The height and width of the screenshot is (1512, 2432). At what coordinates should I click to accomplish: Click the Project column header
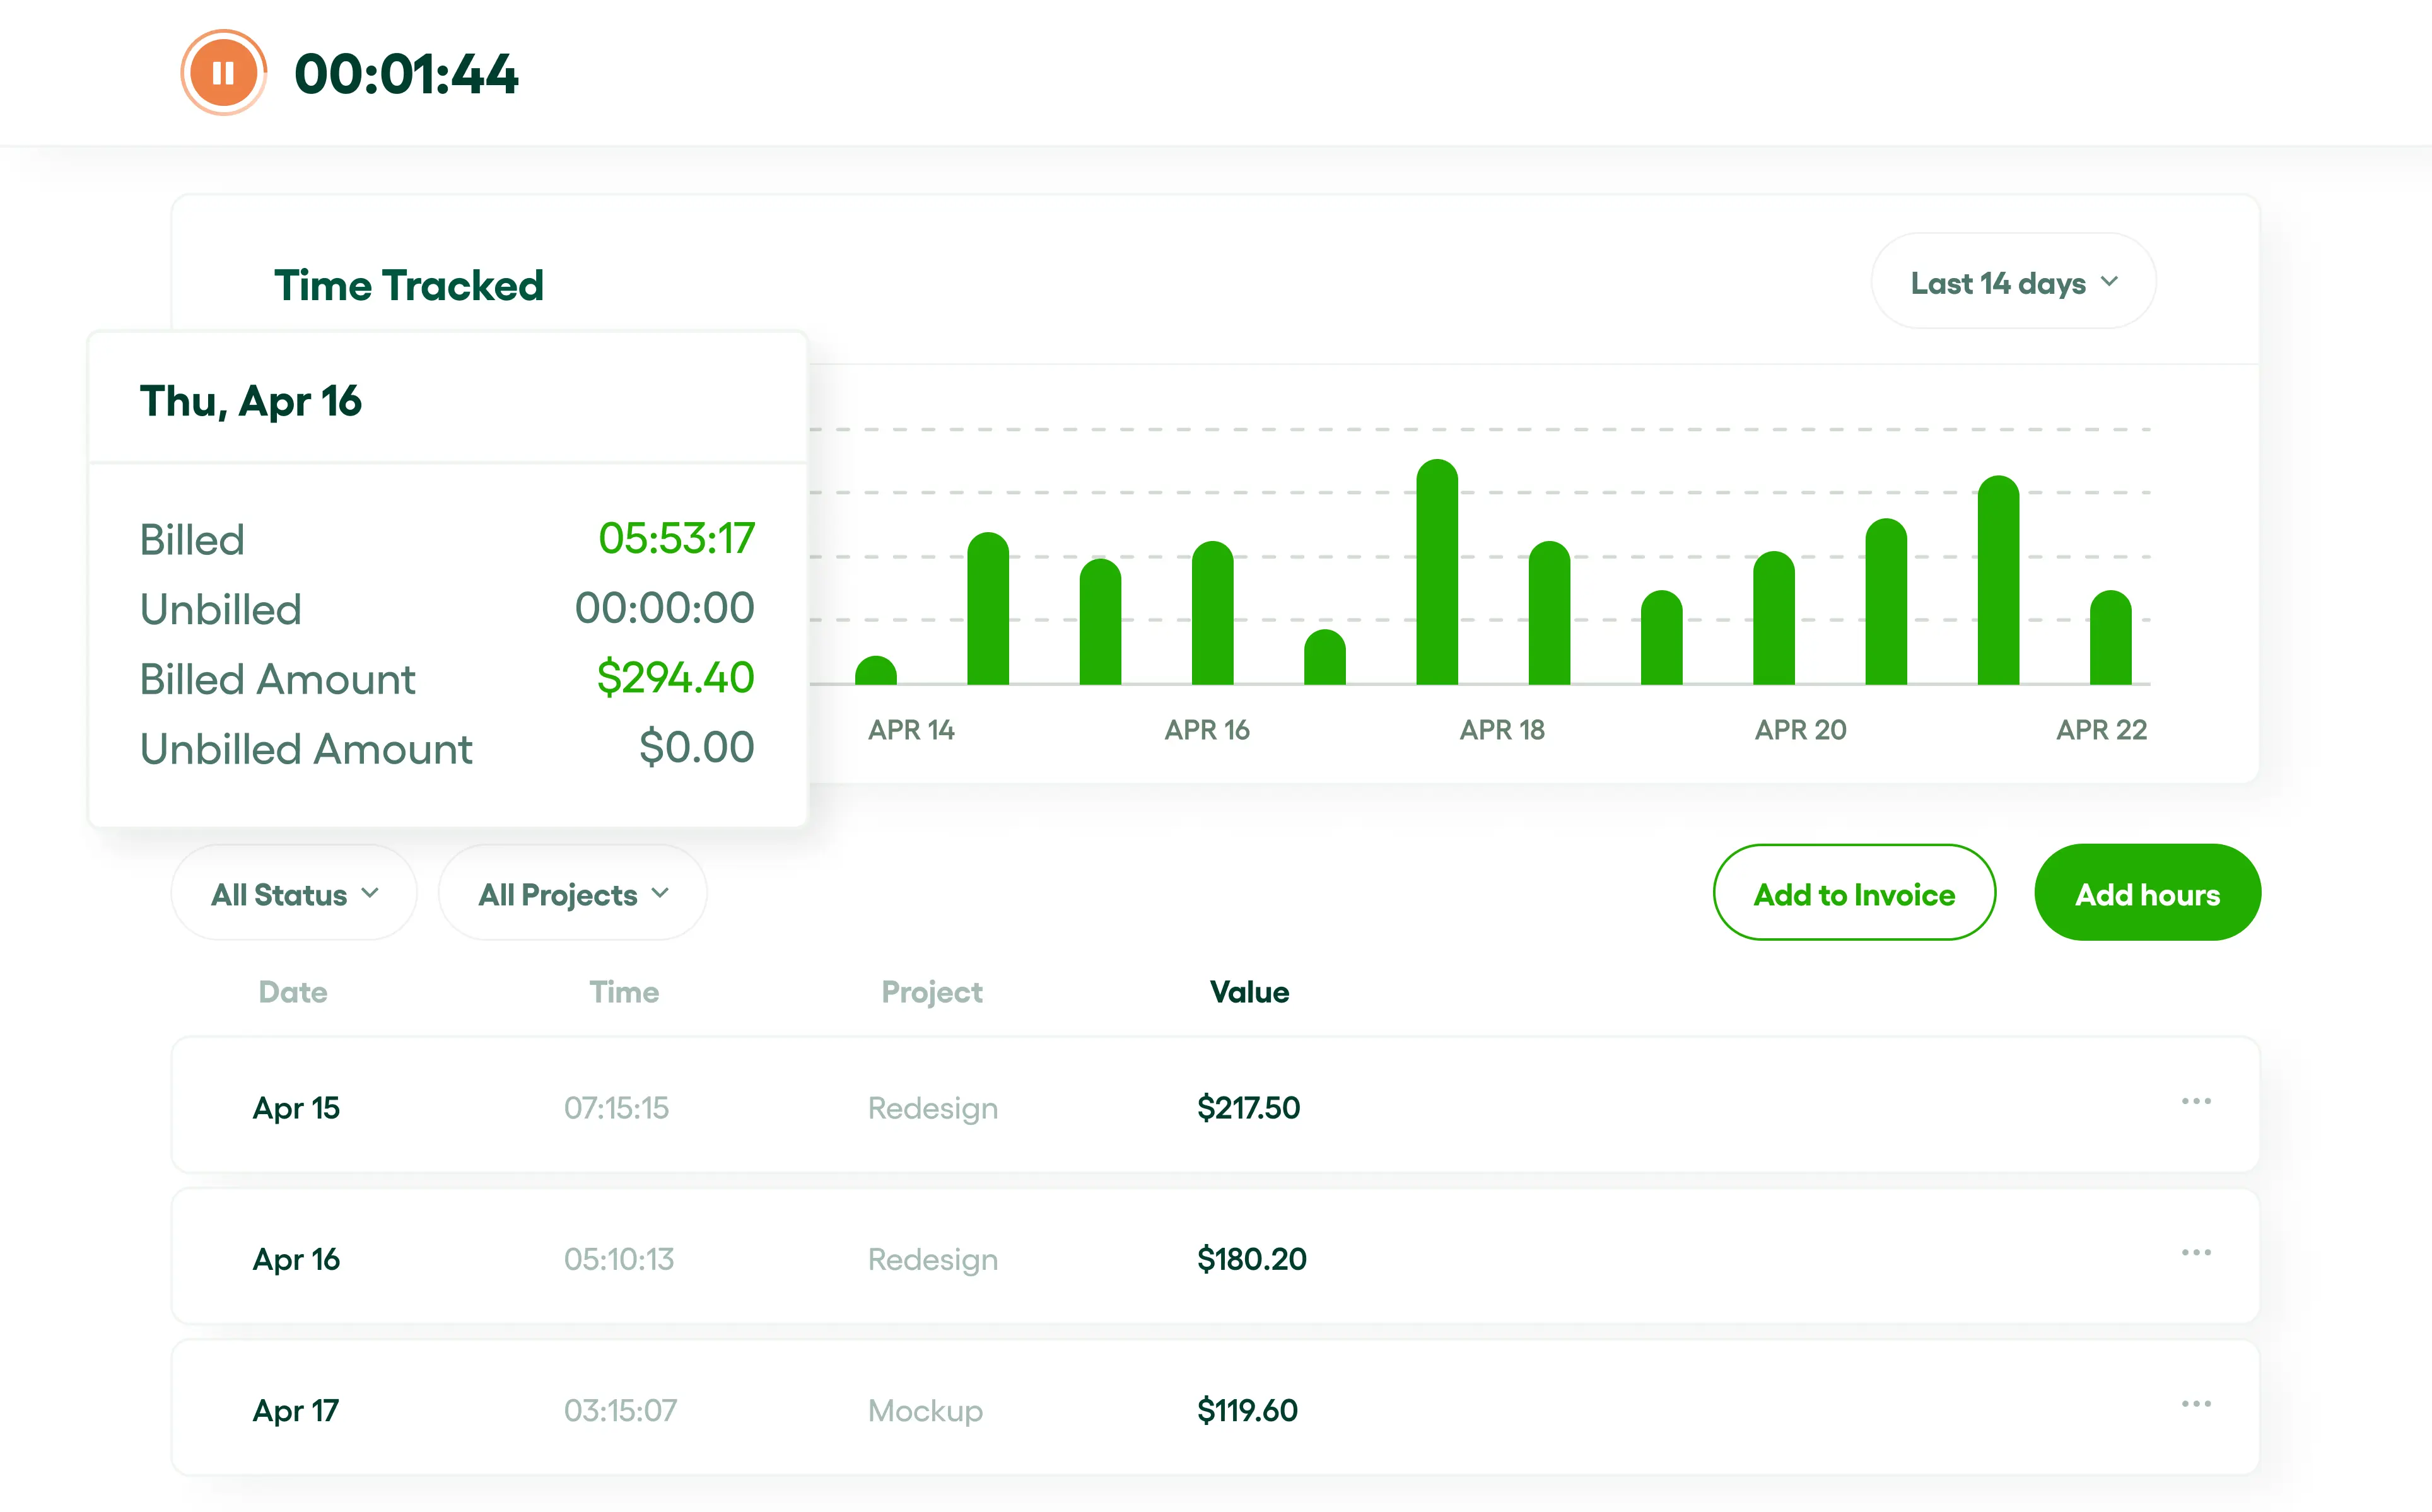click(931, 992)
